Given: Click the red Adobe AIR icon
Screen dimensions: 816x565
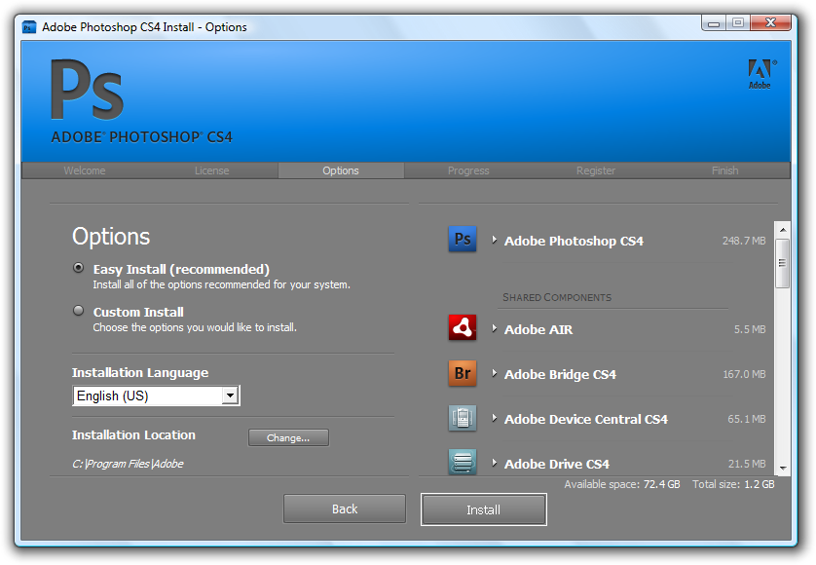Looking at the screenshot, I should [463, 328].
